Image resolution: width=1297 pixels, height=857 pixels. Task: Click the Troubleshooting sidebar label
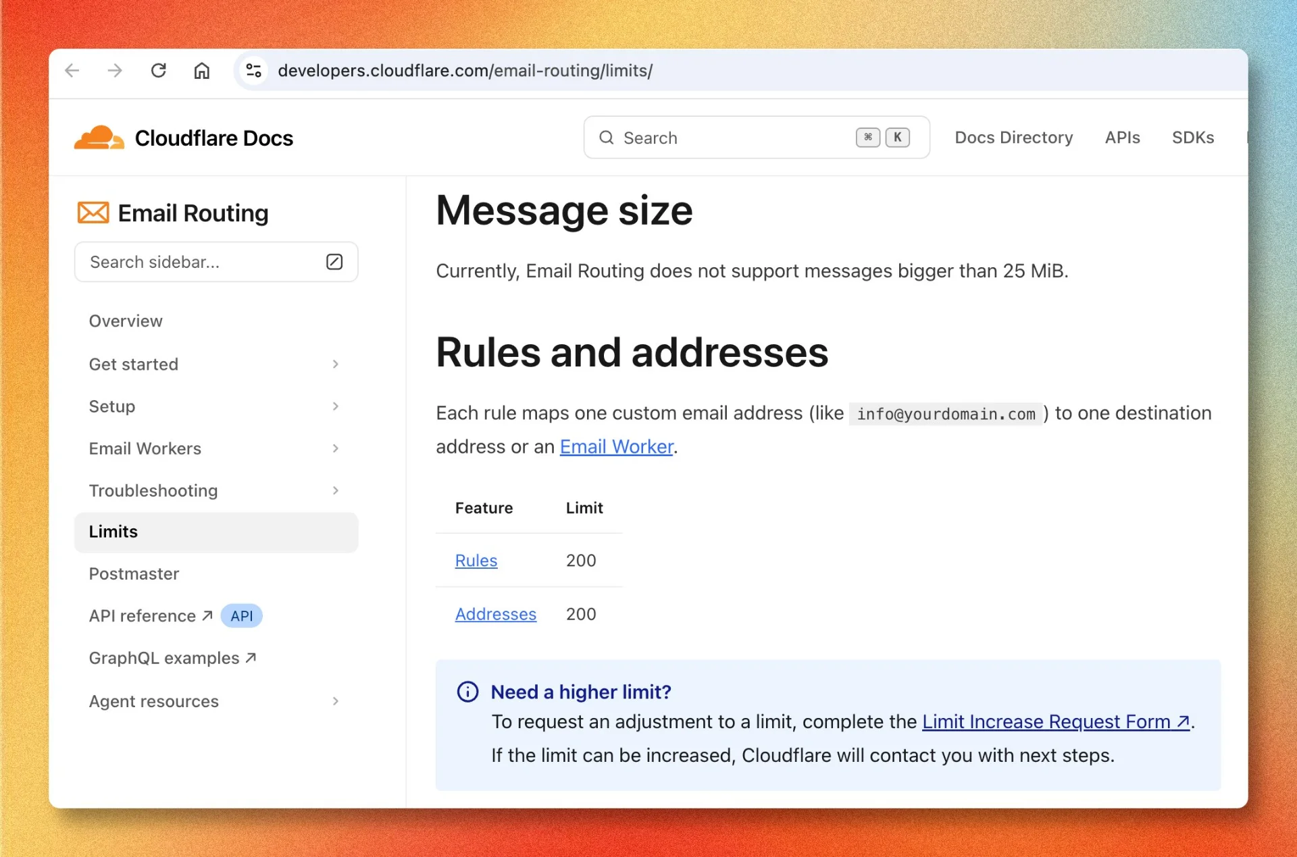[153, 491]
